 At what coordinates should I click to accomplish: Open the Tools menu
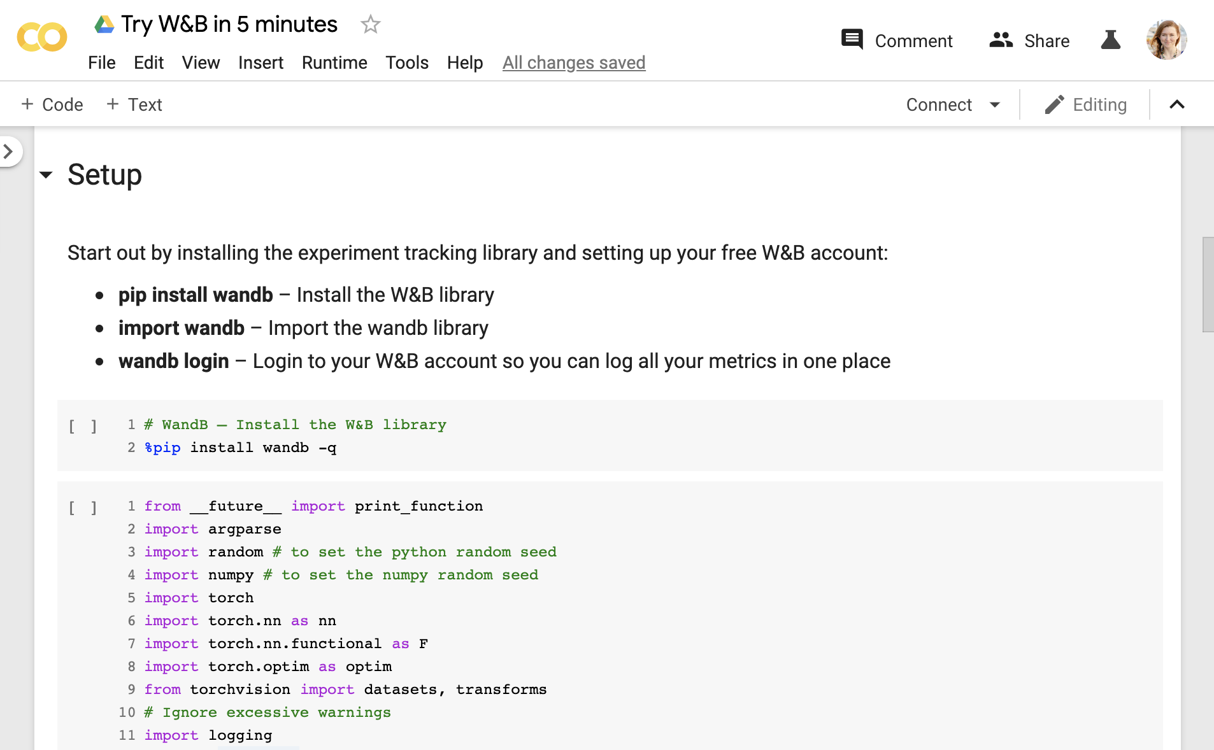click(x=406, y=62)
